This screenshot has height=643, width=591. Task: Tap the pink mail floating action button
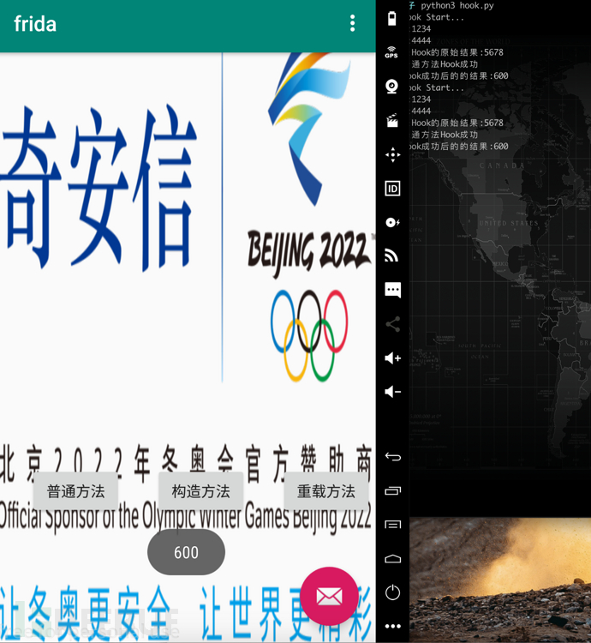click(329, 596)
